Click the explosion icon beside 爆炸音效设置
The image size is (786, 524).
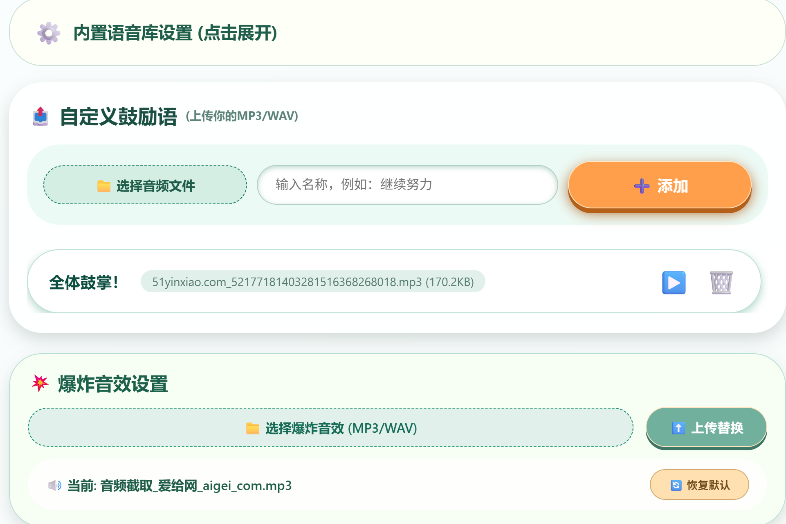(40, 383)
